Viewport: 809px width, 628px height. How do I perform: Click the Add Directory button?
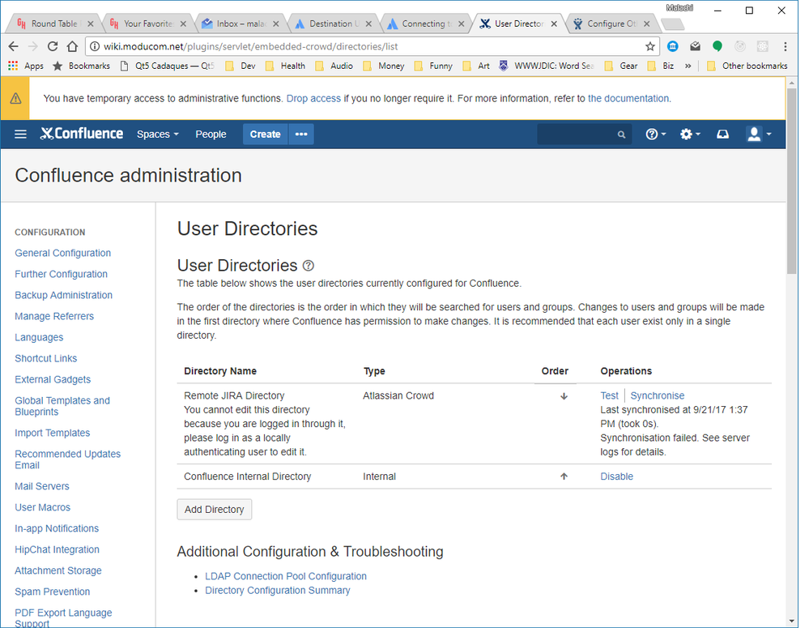[214, 510]
